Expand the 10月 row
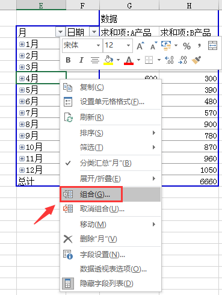Screen dimensions: 222x295 pos(22,147)
